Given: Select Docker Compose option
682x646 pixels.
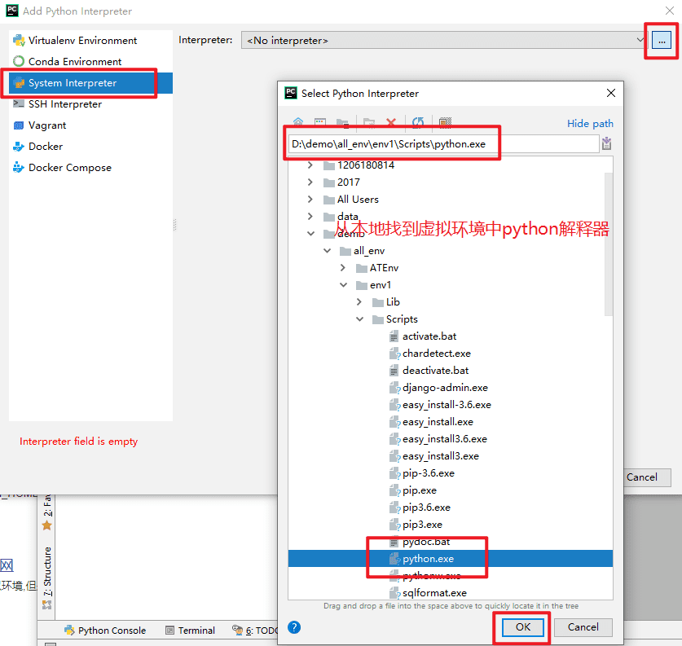Looking at the screenshot, I should pos(90,168).
